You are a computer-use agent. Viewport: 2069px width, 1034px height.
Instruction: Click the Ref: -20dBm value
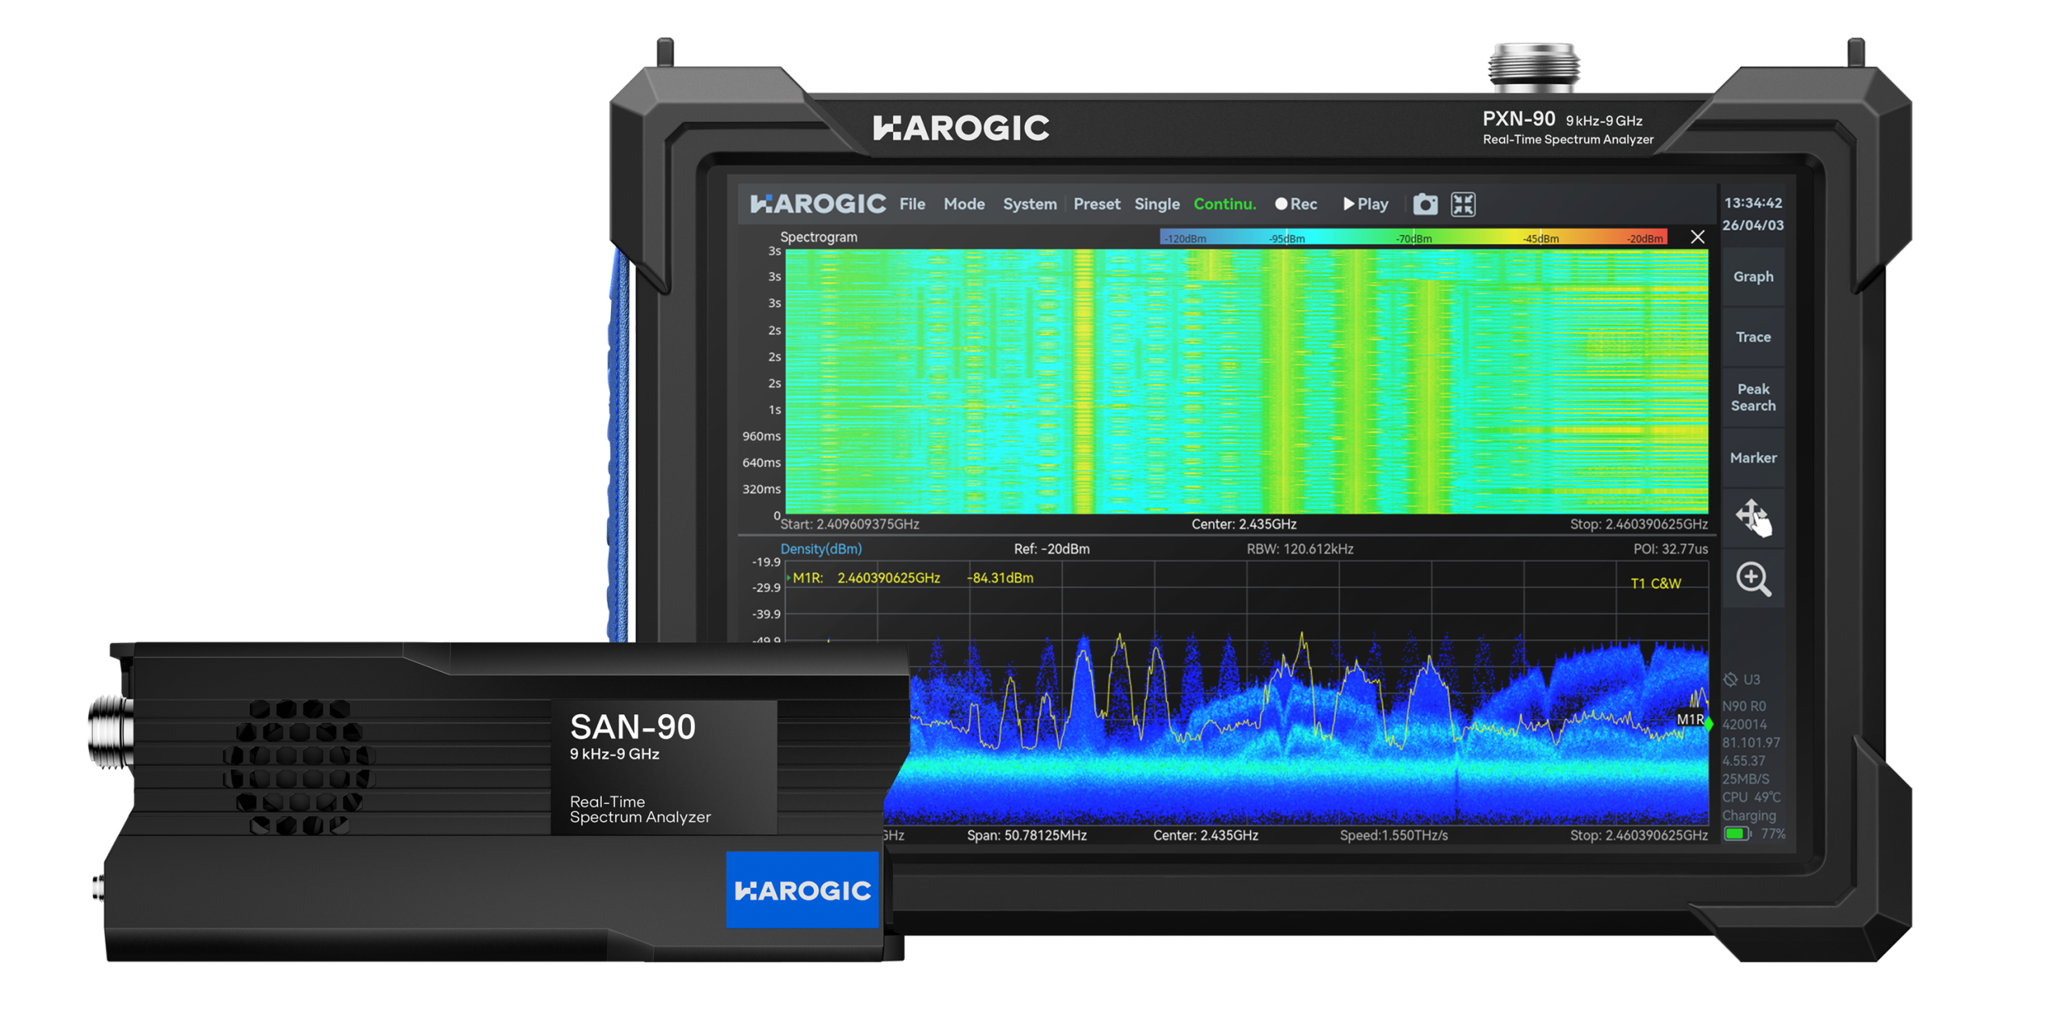1051,549
